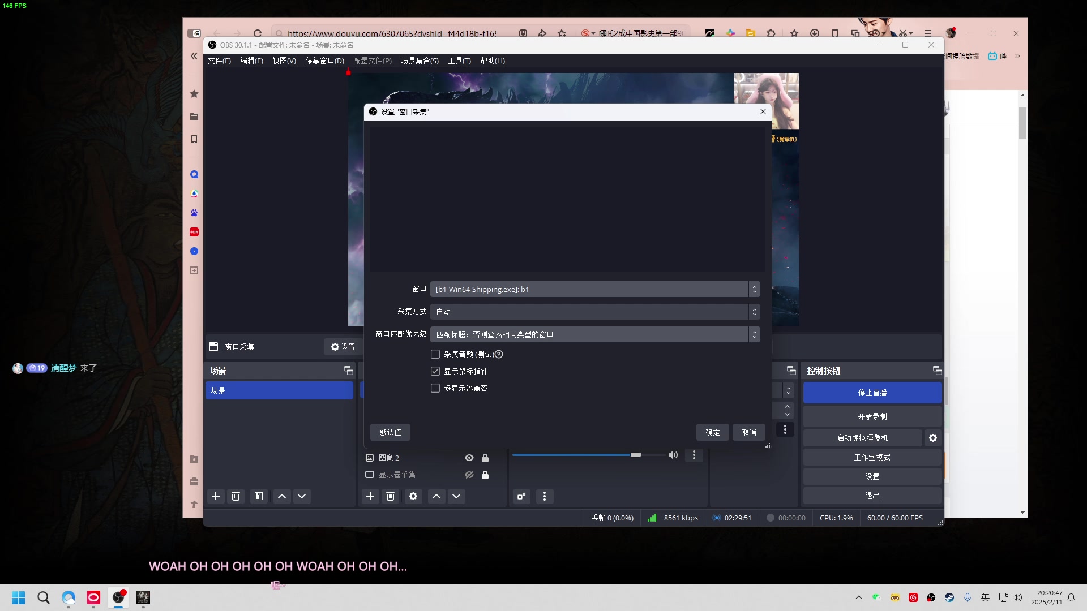Add a new source with the plus icon

pos(370,496)
